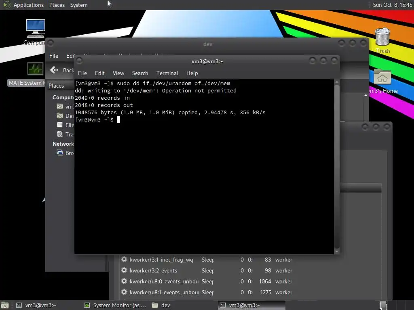414x310 pixels.
Task: Click the '2048+0 records out' output line
Action: click(x=104, y=105)
